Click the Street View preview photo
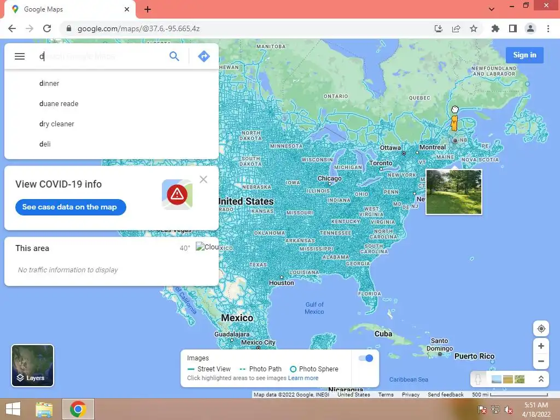Image resolution: width=560 pixels, height=420 pixels. click(453, 192)
